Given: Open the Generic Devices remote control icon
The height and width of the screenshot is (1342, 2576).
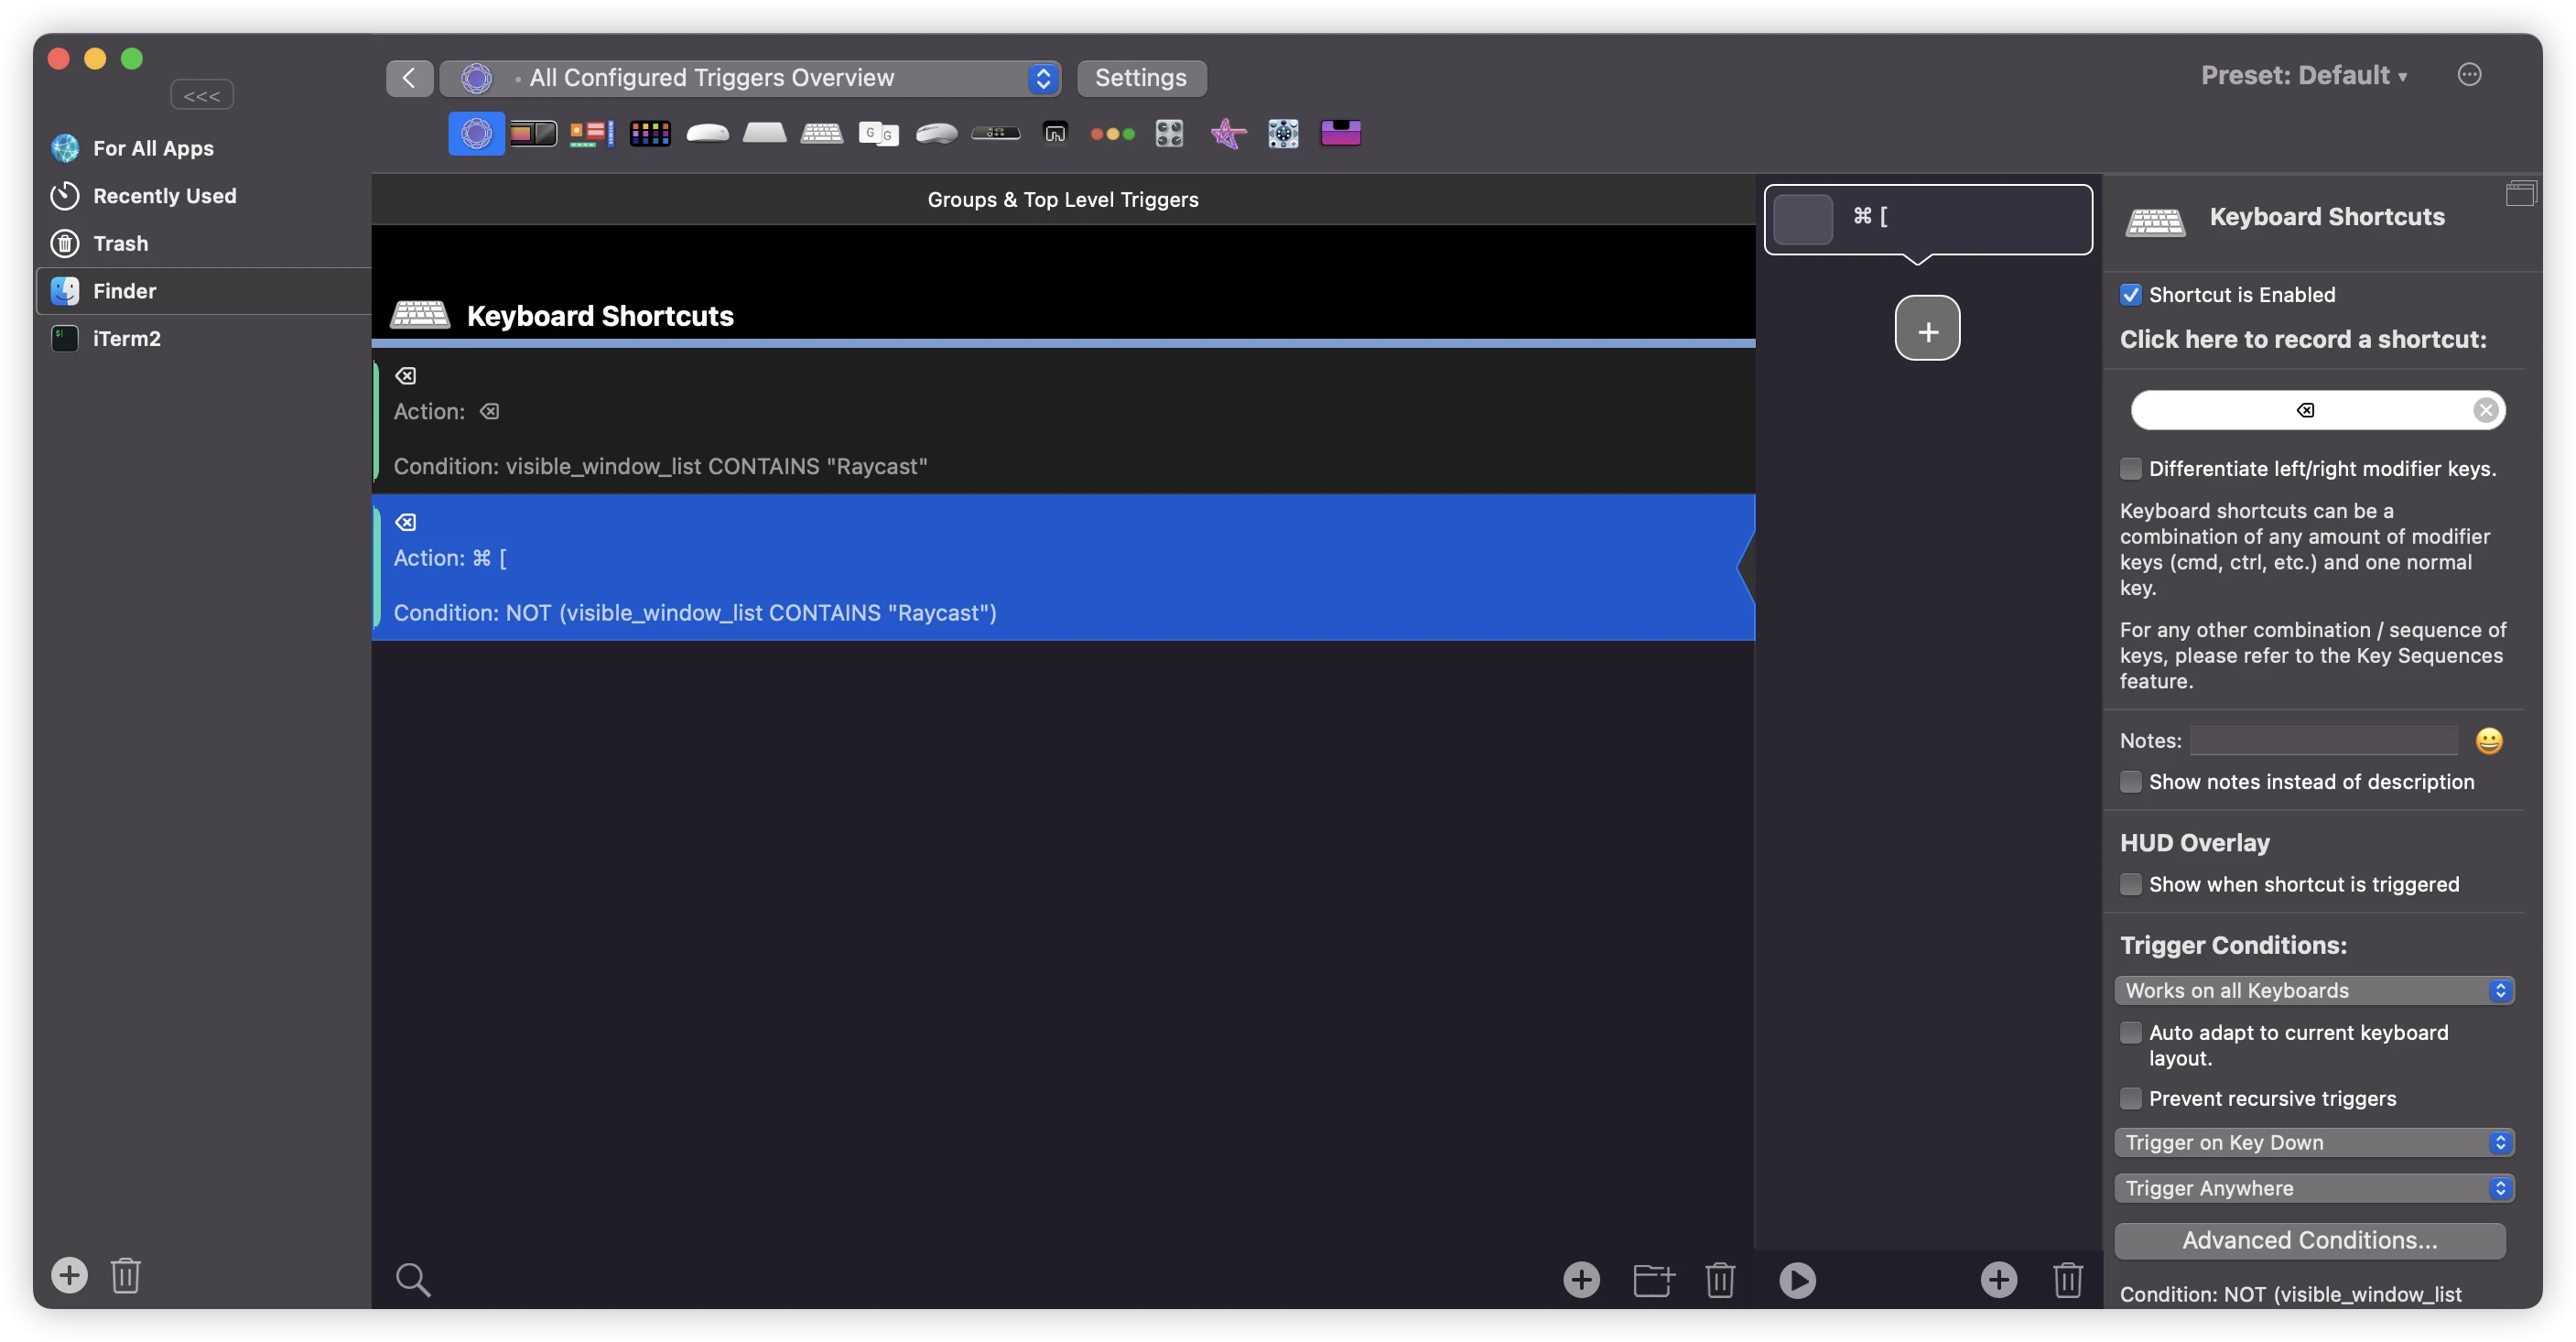Looking at the screenshot, I should (1283, 133).
